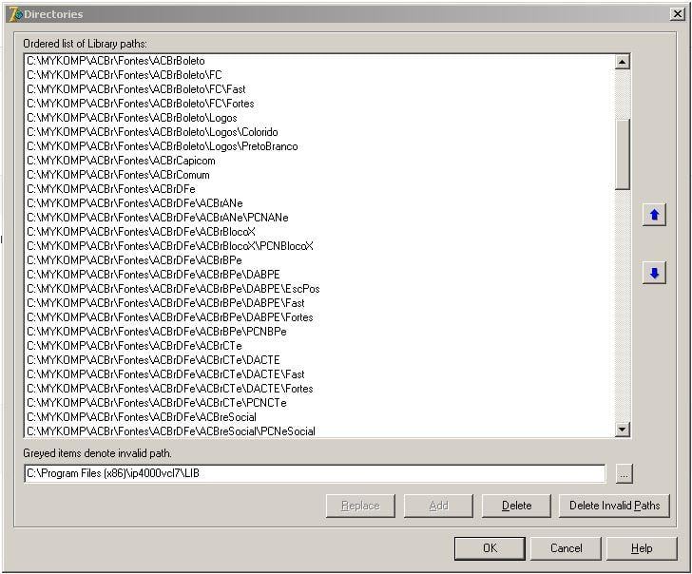Click the Delphi icon in title bar
Screen dimensions: 692x574
point(15,14)
